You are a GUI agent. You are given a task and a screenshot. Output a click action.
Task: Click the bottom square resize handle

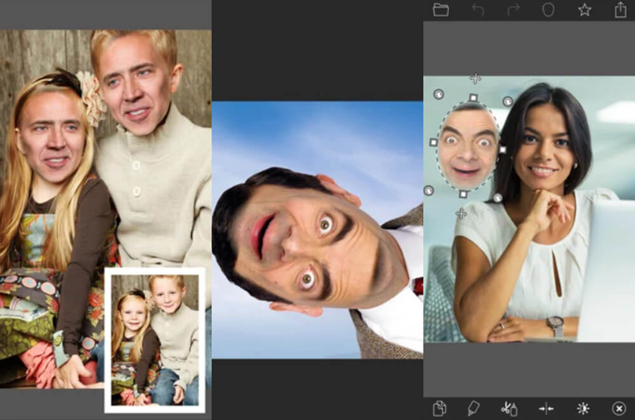coord(464,194)
